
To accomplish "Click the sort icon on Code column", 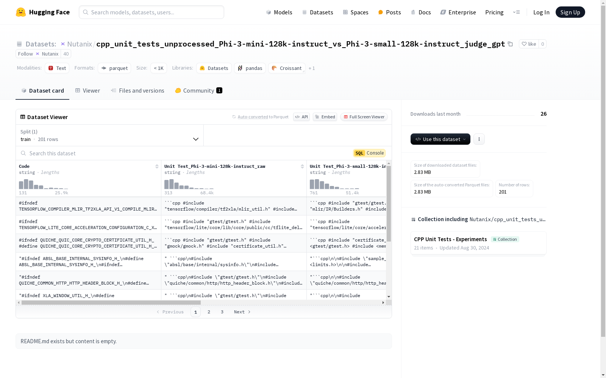I will coord(157,166).
